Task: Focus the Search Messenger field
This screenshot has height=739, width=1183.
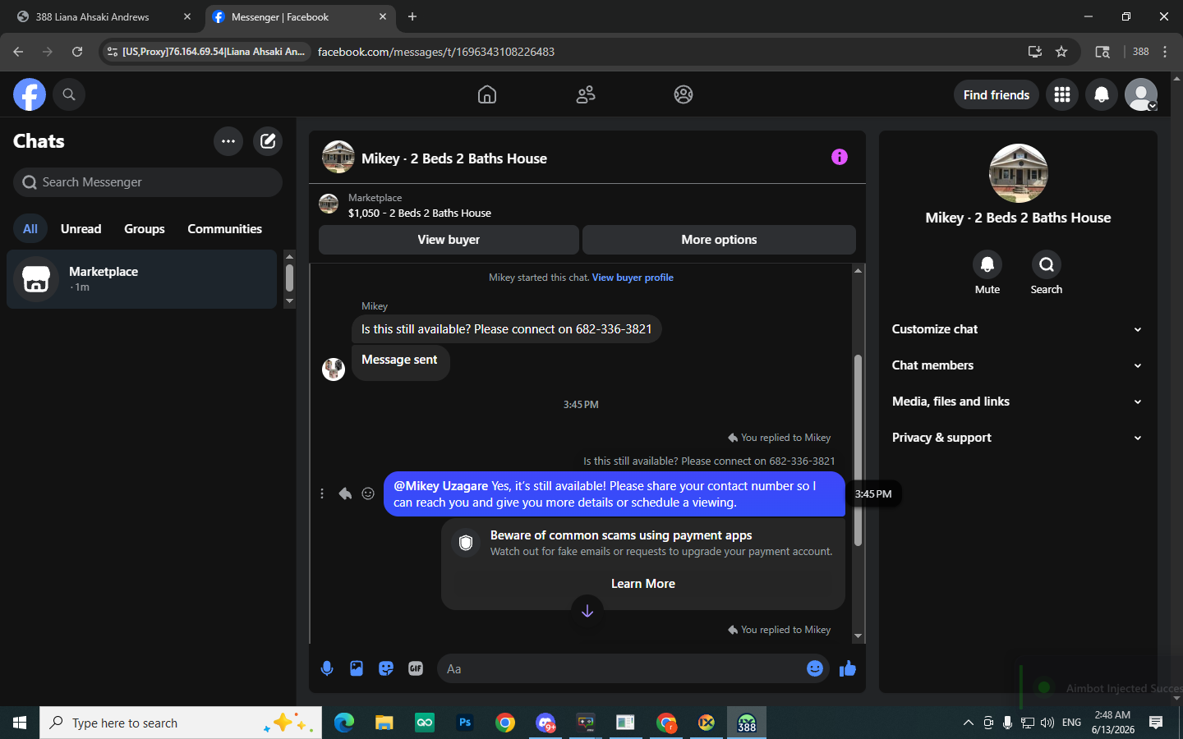Action: 148,182
